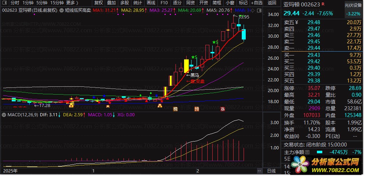The height and width of the screenshot is (176, 365).
Task: Click the ¥ icon beside 卖五
Action: pyautogui.click(x=297, y=22)
